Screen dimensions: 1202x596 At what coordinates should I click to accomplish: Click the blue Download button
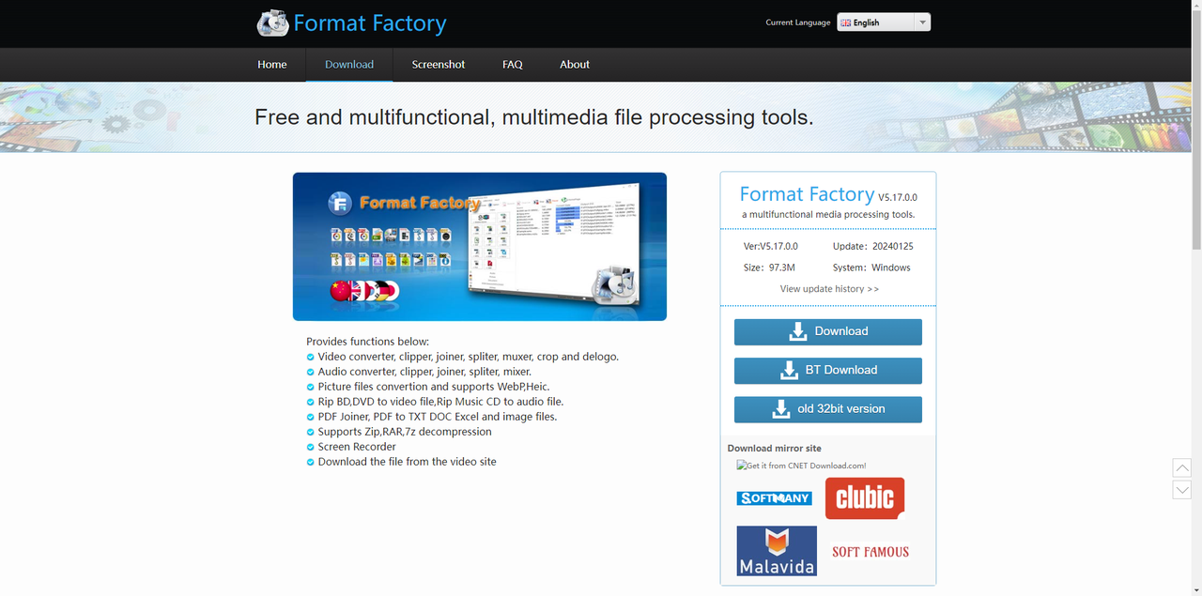pos(828,331)
